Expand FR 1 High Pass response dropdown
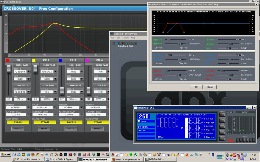 click(28, 72)
